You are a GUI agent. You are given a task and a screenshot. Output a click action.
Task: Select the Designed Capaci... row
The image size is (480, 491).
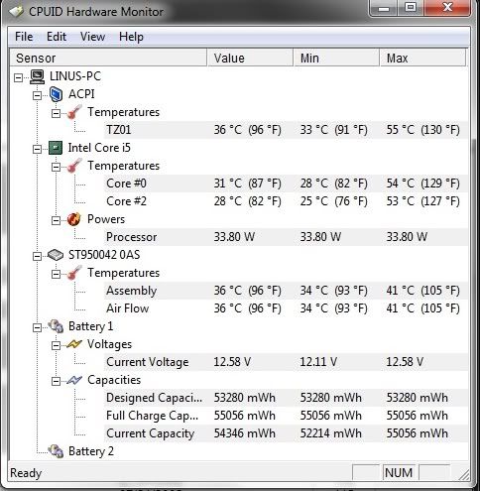tap(286, 398)
